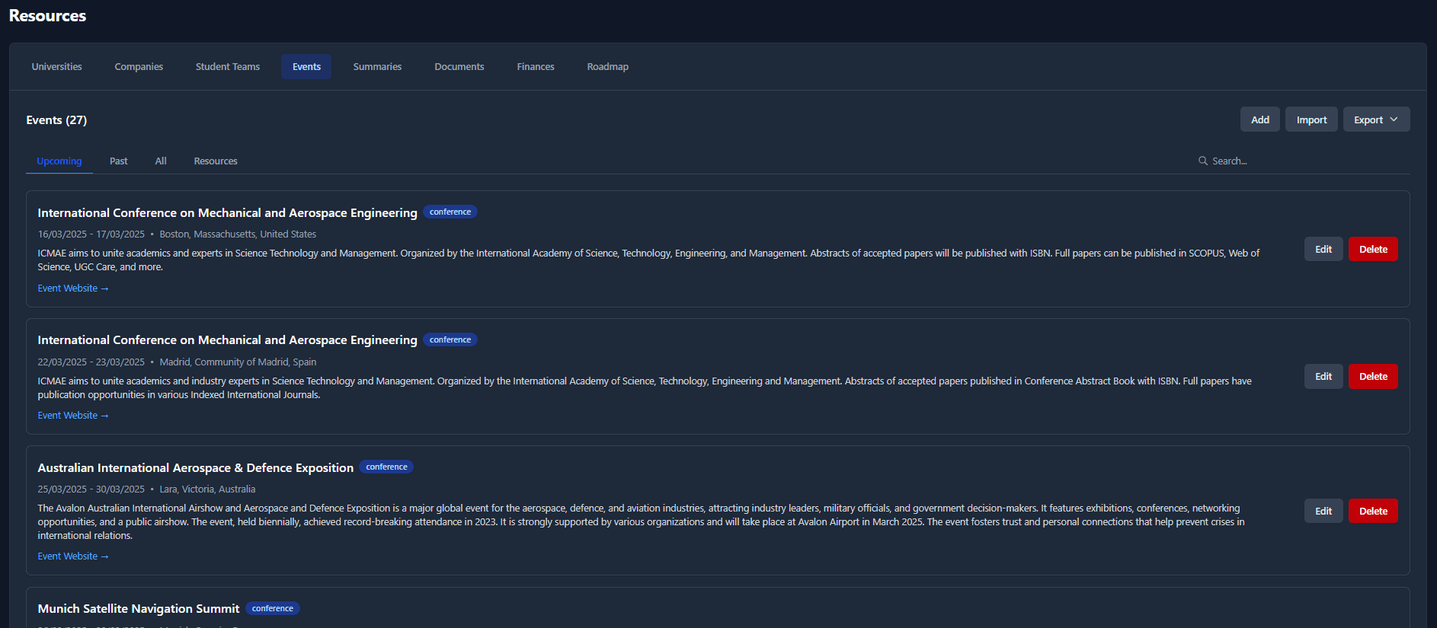The image size is (1437, 628).
Task: Switch to Resources sub-tab
Action: tap(216, 161)
